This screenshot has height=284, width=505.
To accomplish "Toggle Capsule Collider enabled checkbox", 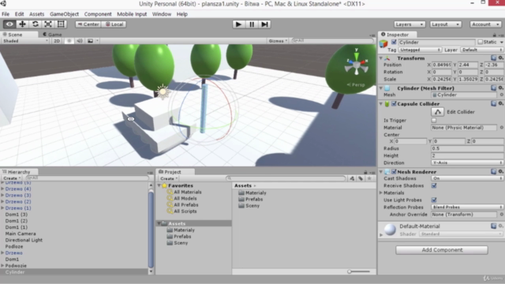I will tap(394, 103).
